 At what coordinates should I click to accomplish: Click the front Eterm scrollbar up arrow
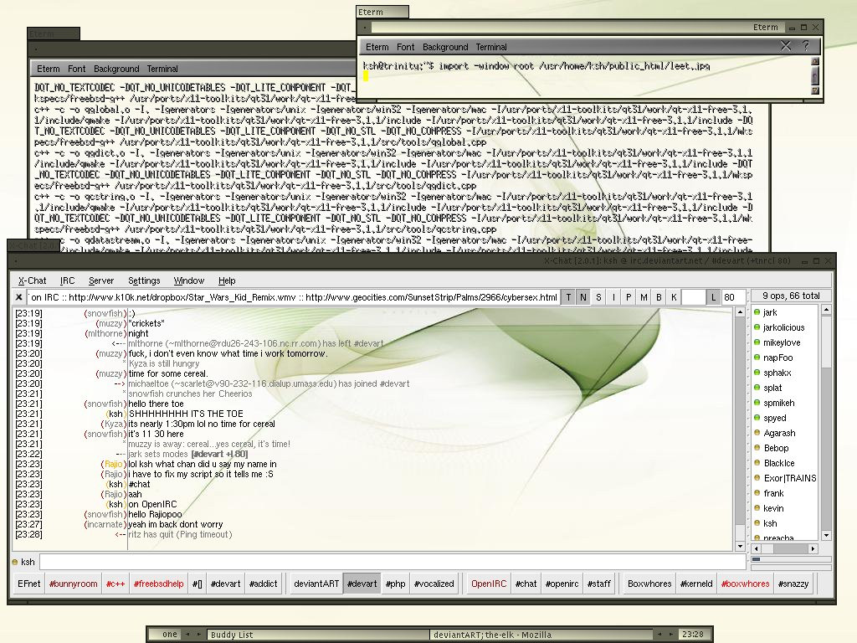click(815, 62)
